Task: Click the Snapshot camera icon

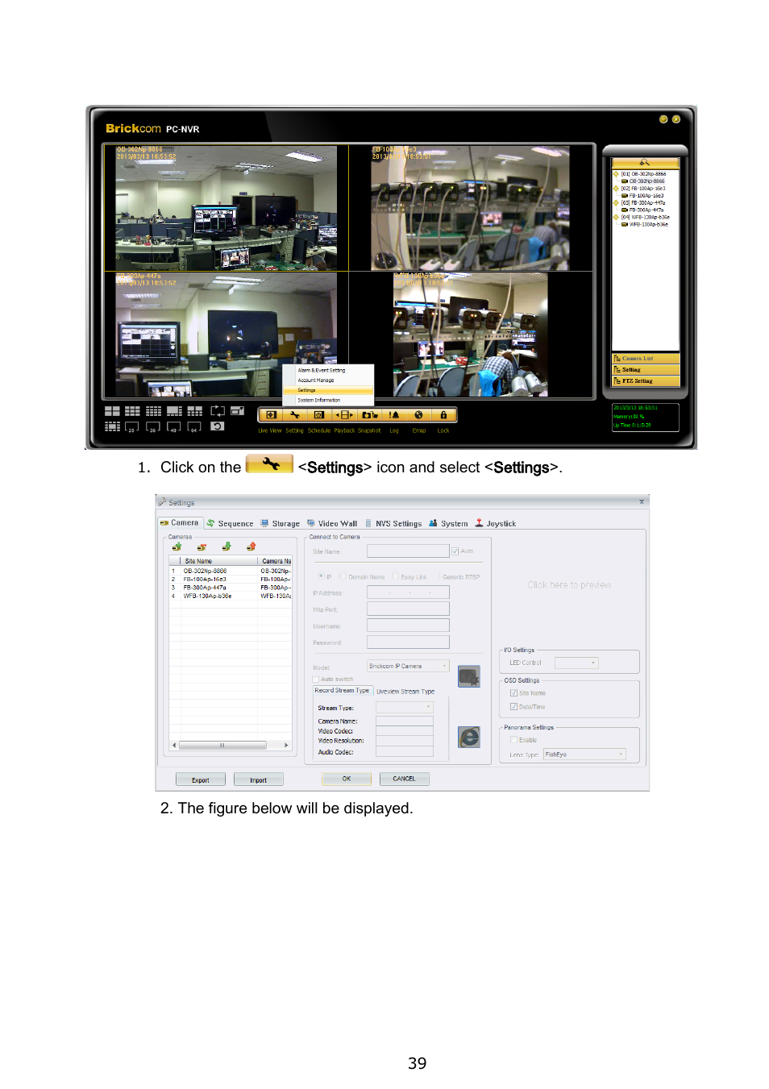Action: click(369, 415)
